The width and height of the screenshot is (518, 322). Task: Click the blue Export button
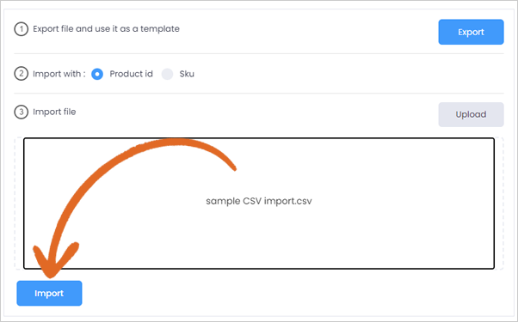click(471, 32)
